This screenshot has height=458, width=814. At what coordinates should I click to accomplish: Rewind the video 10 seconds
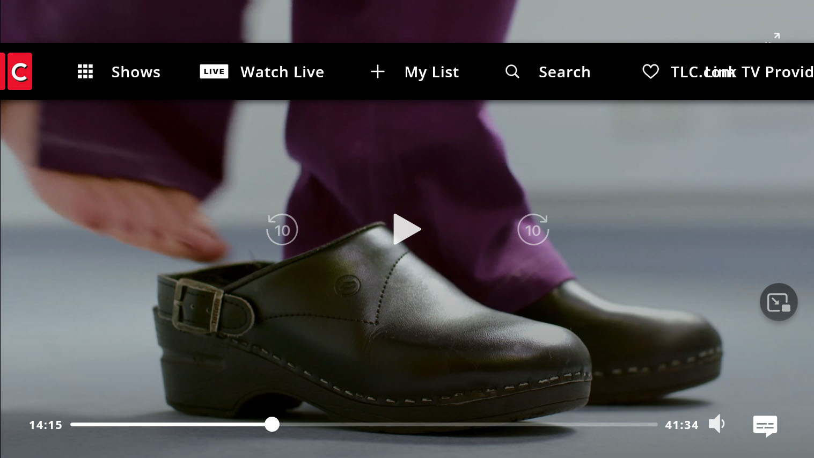pos(282,230)
